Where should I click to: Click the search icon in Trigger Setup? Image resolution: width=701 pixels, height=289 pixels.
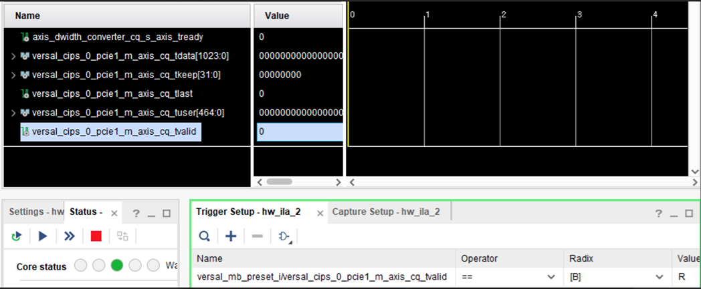coord(205,236)
